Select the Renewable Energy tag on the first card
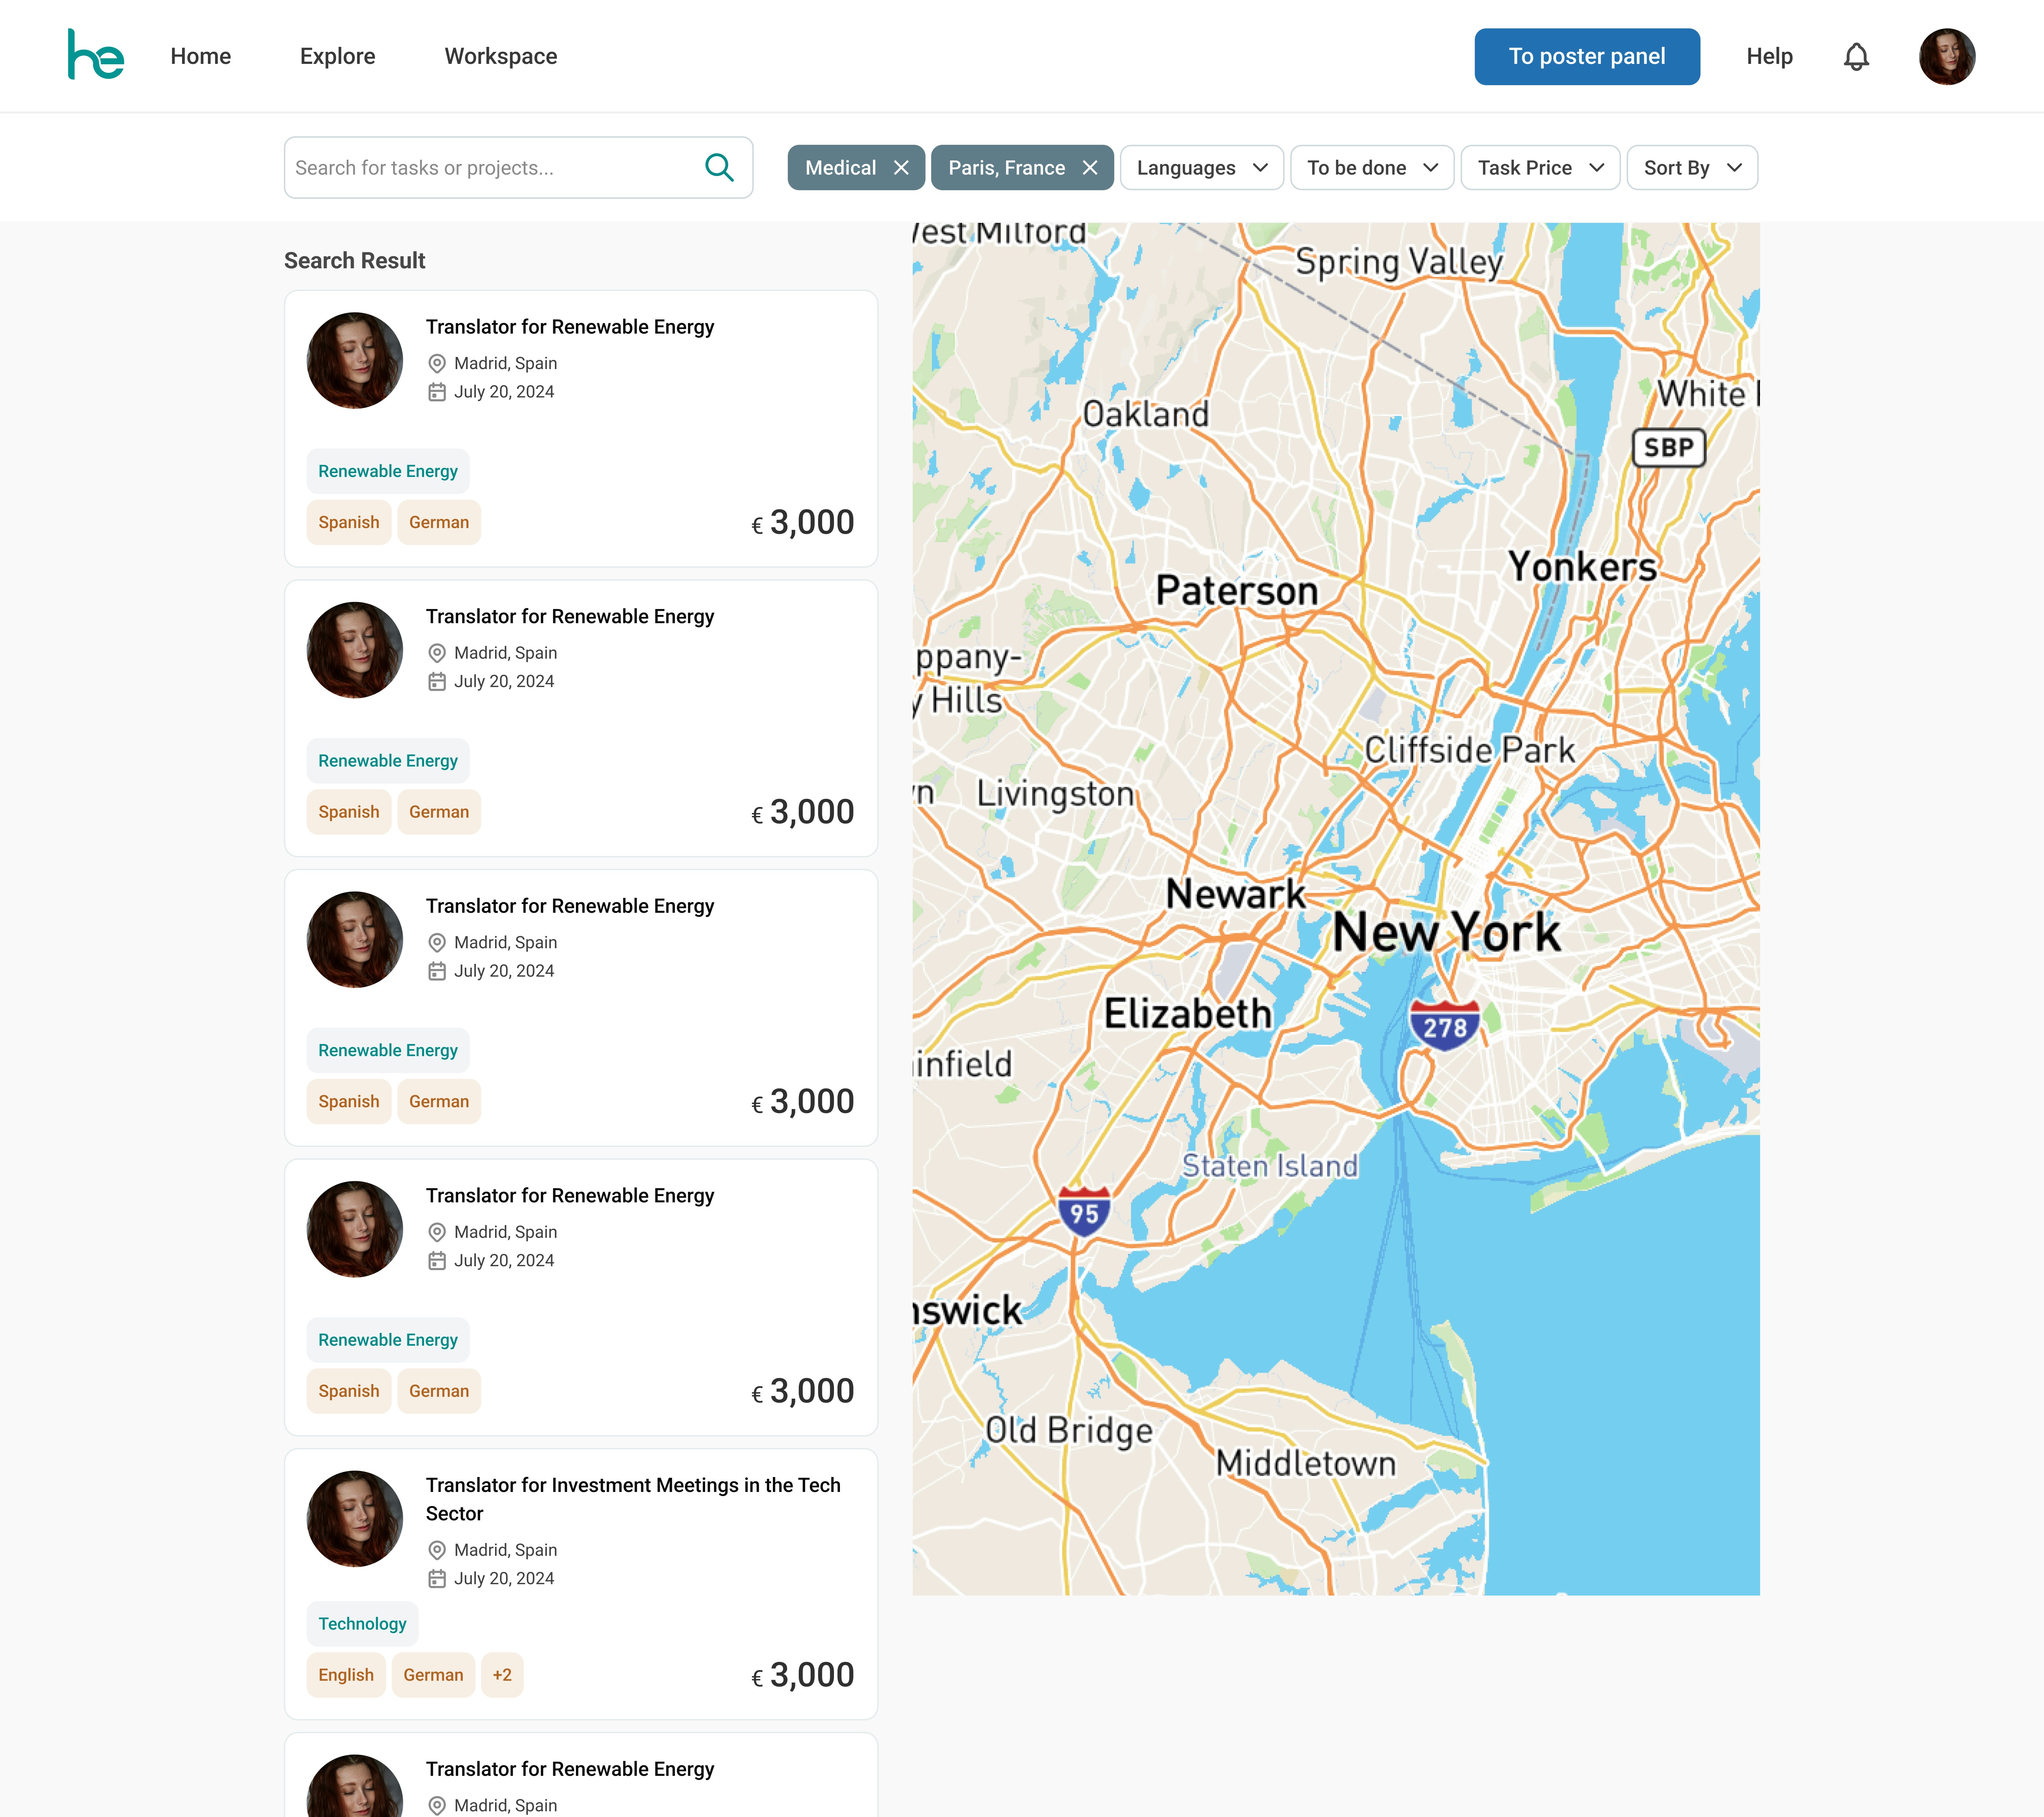This screenshot has width=2044, height=1817. pyautogui.click(x=388, y=471)
